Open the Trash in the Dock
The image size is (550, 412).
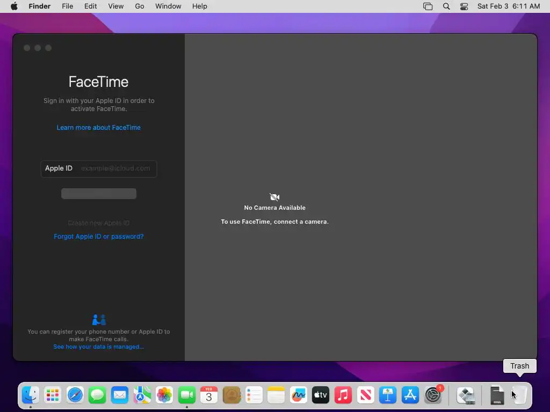[519, 395]
